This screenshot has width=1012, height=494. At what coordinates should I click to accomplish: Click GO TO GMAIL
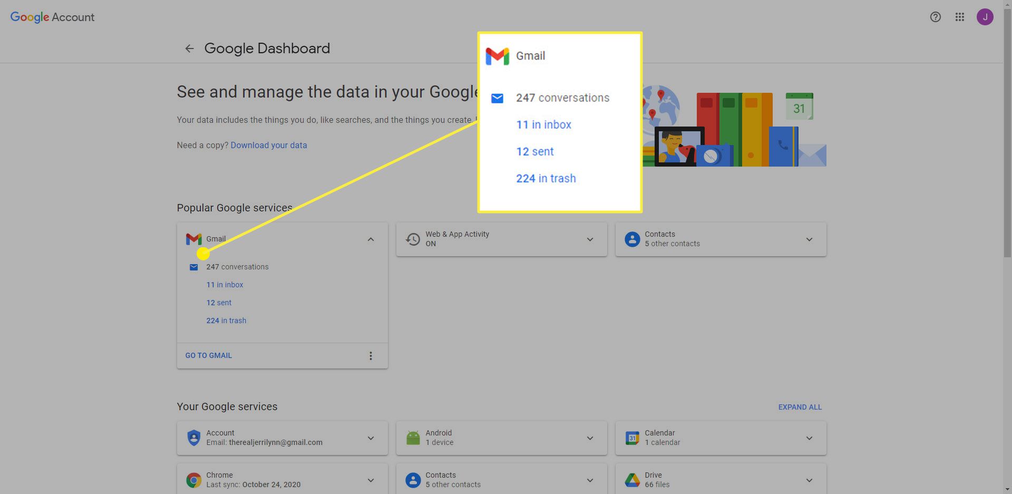point(208,355)
